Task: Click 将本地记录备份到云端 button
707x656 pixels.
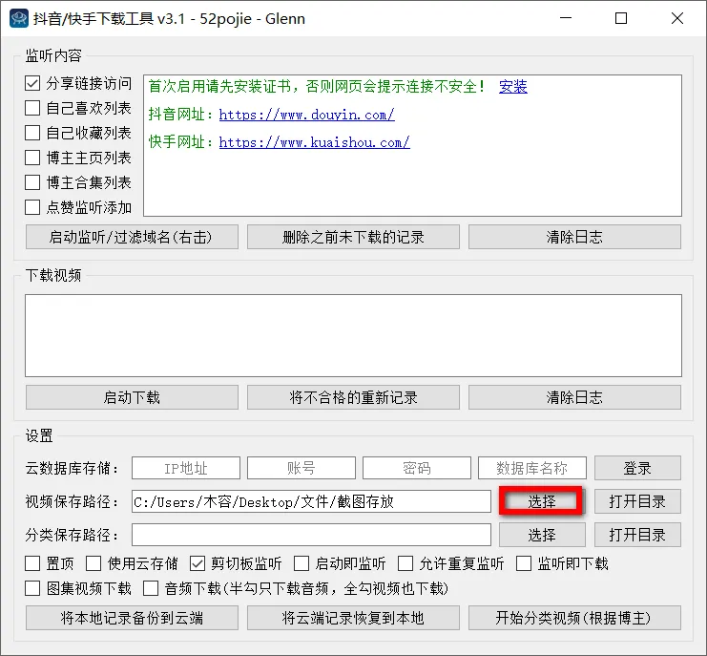Action: pyautogui.click(x=132, y=618)
